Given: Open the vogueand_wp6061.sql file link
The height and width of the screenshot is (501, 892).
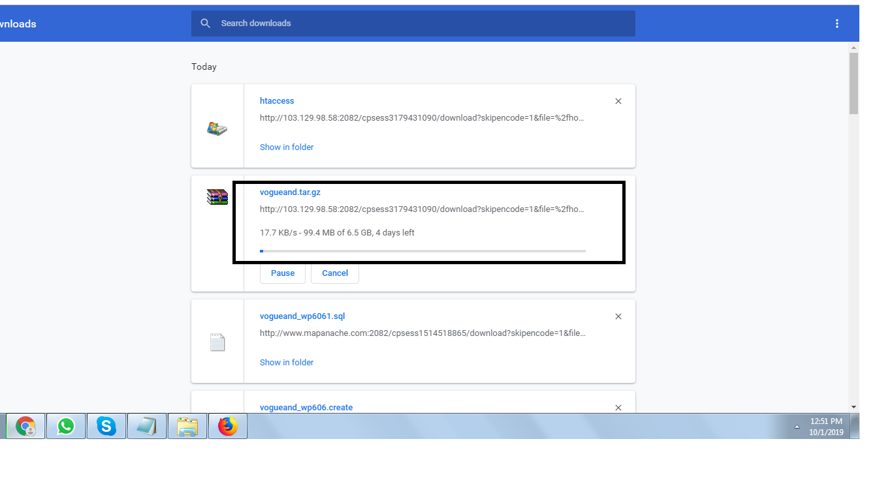Looking at the screenshot, I should 302,316.
